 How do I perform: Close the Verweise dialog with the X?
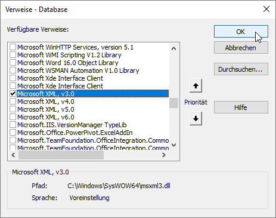[x=266, y=9]
